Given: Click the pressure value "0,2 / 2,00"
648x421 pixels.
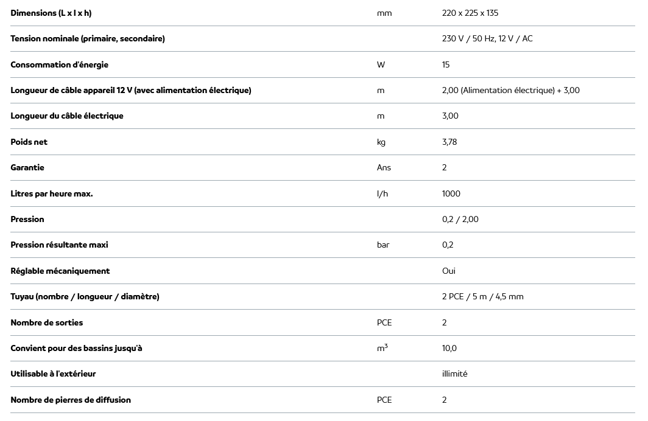Looking at the screenshot, I should [x=460, y=220].
